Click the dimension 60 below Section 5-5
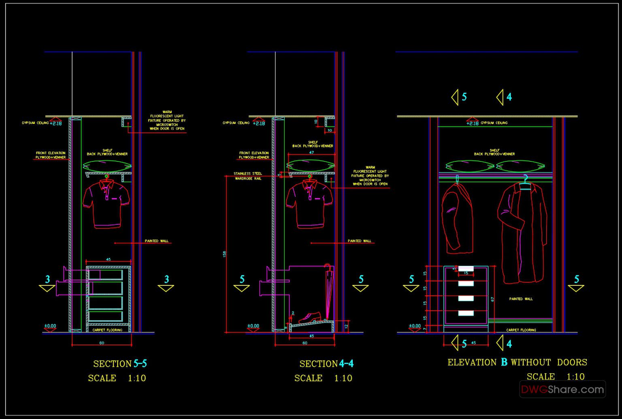 (x=102, y=342)
